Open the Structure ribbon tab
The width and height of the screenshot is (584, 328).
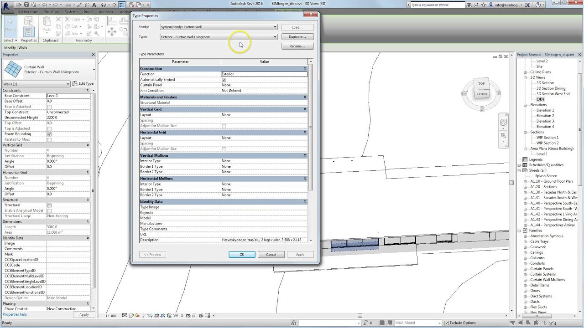pos(51,12)
